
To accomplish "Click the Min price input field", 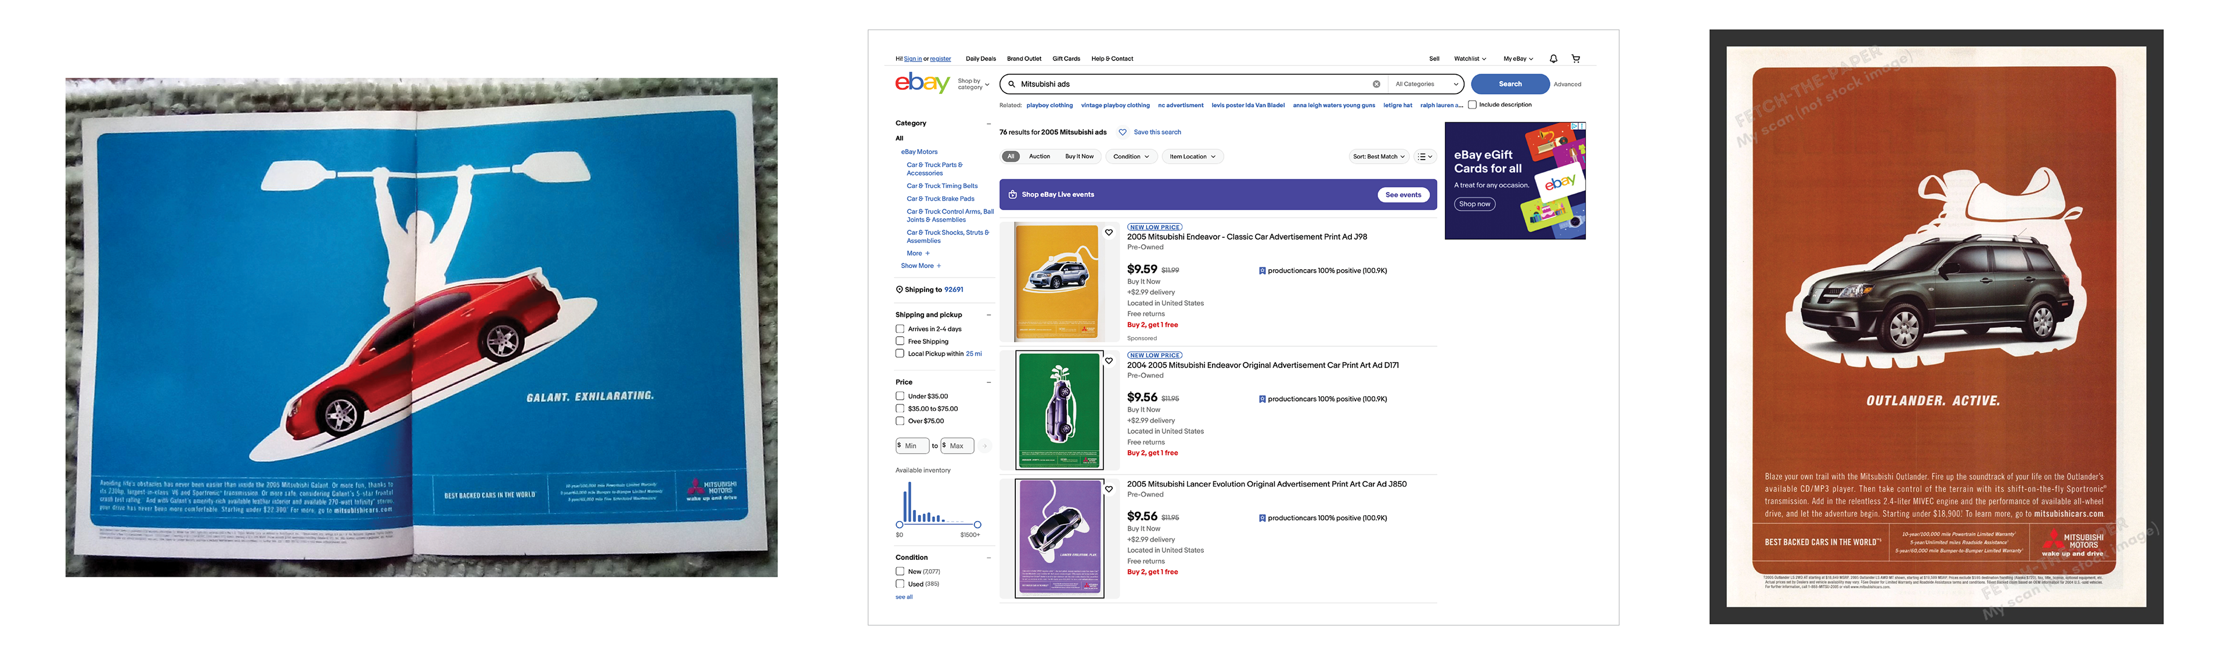I will 913,446.
